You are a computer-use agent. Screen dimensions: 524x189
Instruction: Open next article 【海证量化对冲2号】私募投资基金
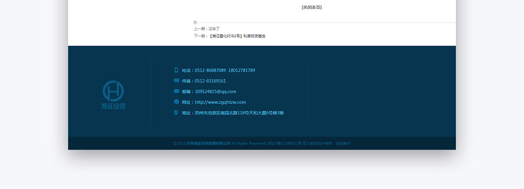[237, 36]
